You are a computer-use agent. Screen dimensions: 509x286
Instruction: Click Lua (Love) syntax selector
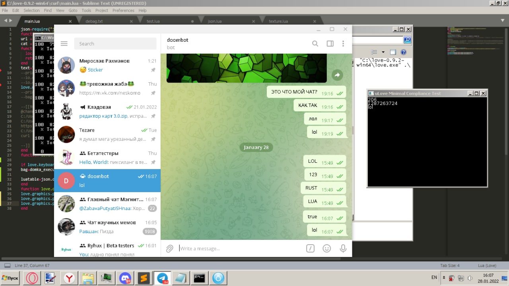(486, 265)
